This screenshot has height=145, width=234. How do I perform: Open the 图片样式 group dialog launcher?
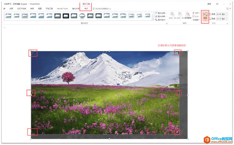[167, 23]
